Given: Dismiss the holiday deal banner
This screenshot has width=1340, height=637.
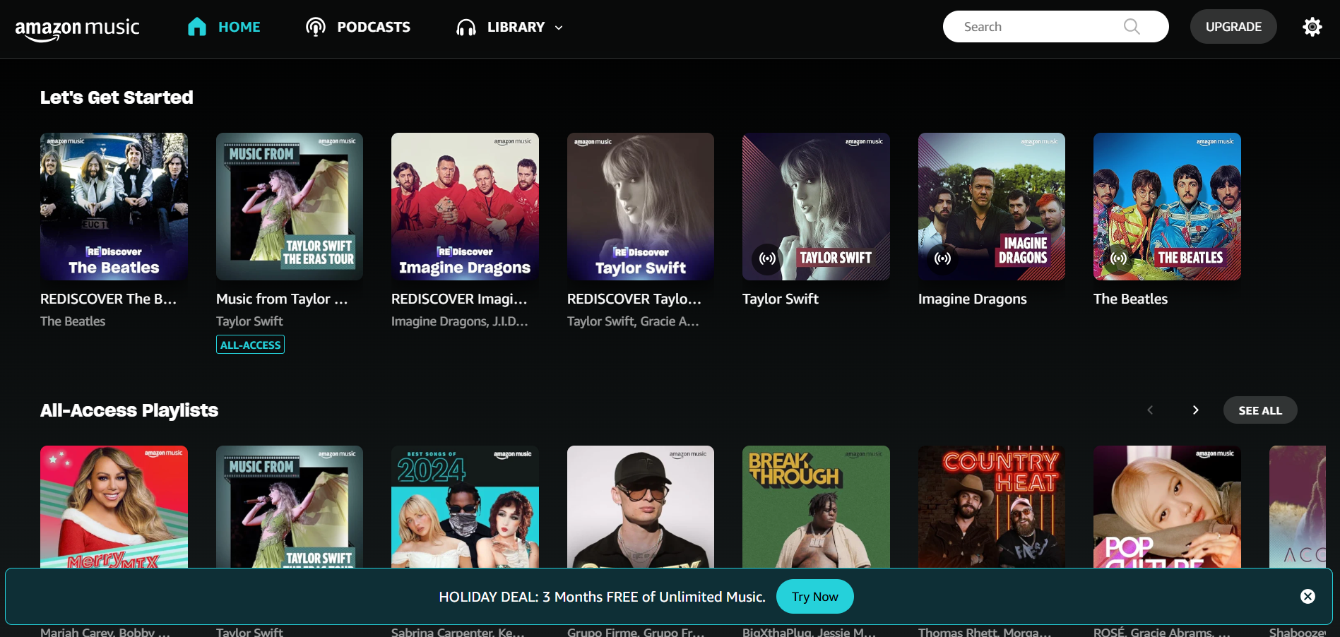Looking at the screenshot, I should 1308,597.
